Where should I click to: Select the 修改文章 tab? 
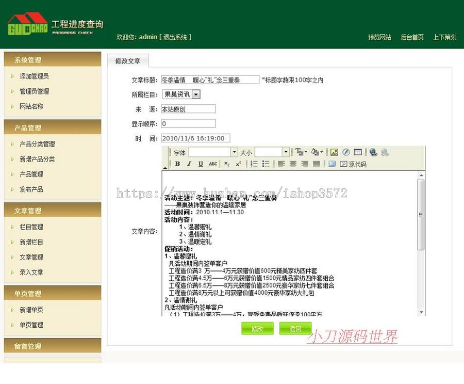pyautogui.click(x=128, y=61)
